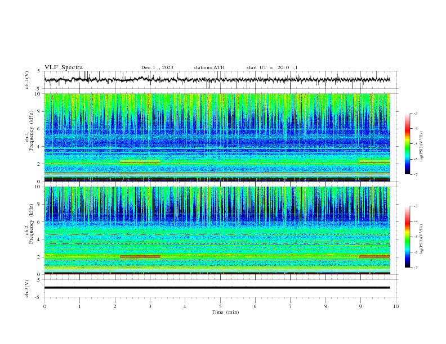Click the time axis tick label "7"
The width and height of the screenshot is (446, 344).
point(291,306)
